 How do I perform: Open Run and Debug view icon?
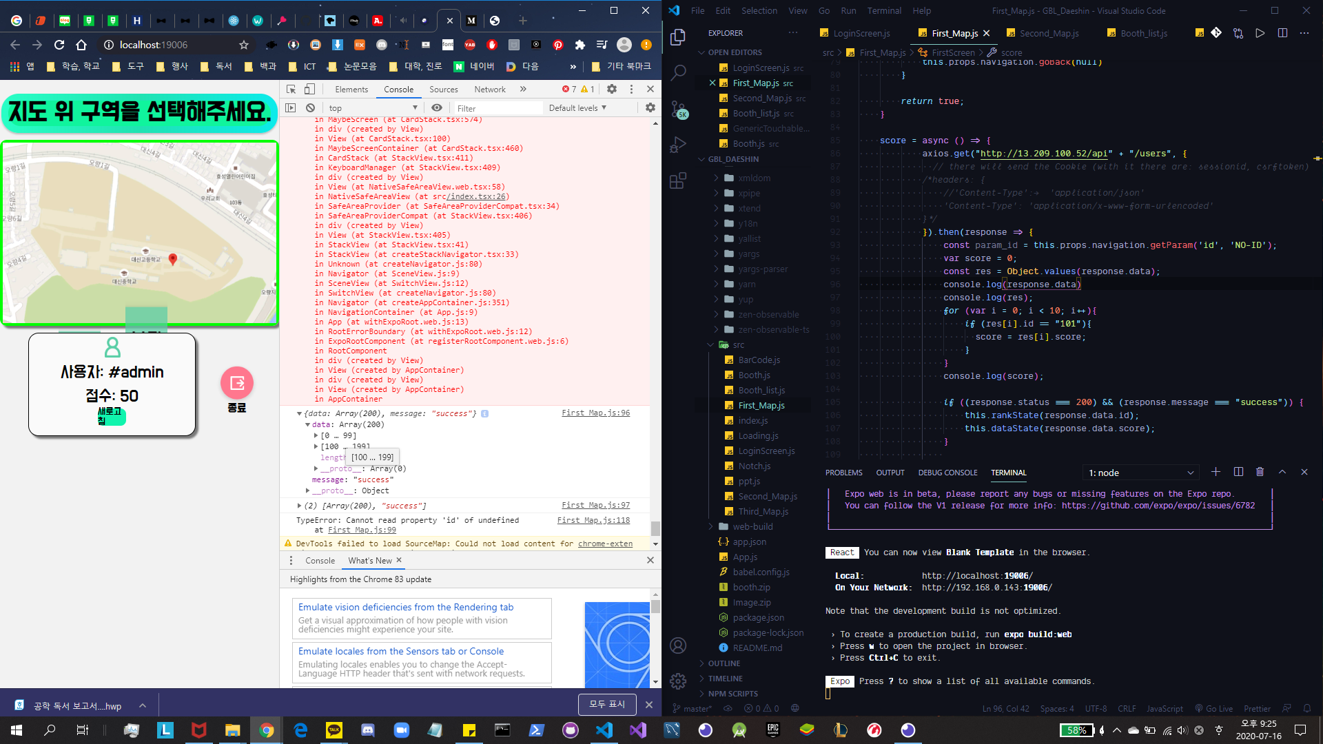click(x=678, y=145)
